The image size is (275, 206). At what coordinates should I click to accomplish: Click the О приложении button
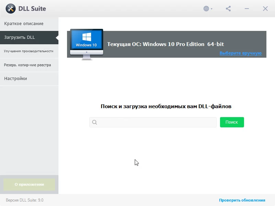click(x=29, y=184)
